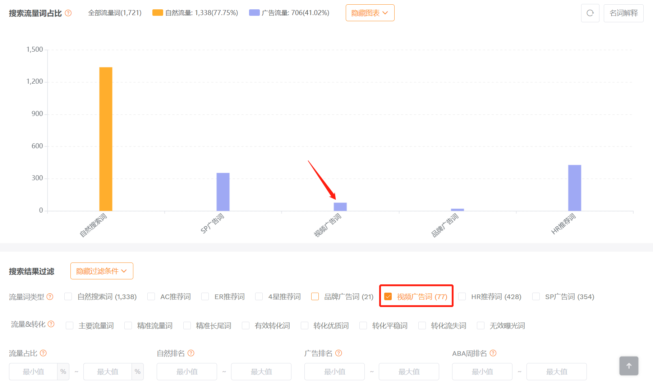
Task: Click help icon next to 流量&转化
Action: tap(51, 324)
